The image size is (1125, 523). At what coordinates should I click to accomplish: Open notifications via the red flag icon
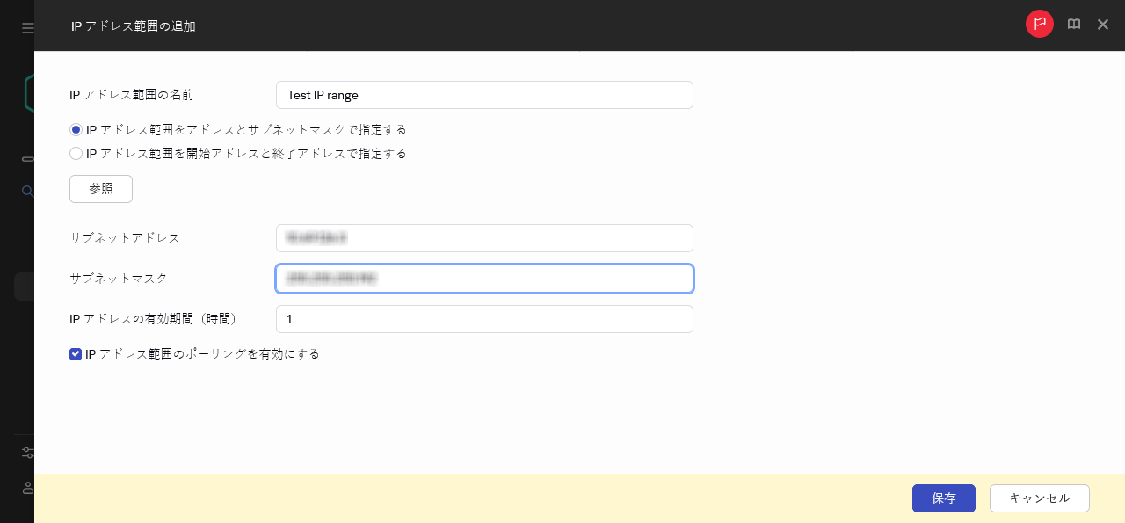point(1040,24)
